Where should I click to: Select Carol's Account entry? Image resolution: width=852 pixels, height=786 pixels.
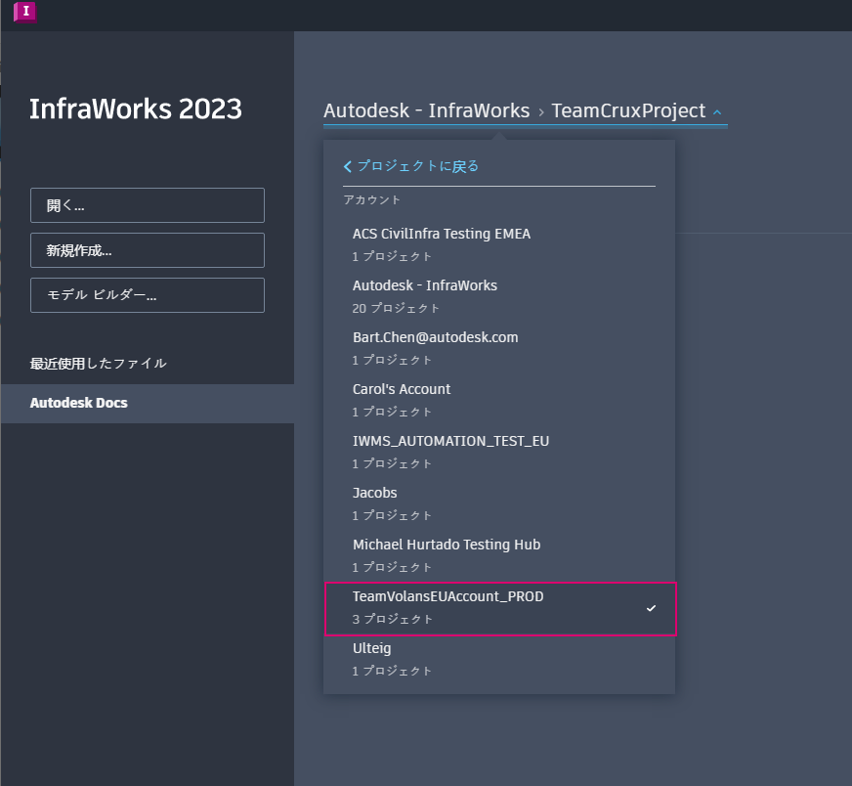(x=499, y=400)
